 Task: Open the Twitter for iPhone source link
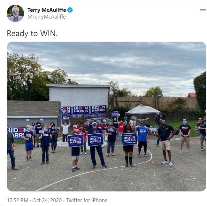pyautogui.click(x=87, y=200)
